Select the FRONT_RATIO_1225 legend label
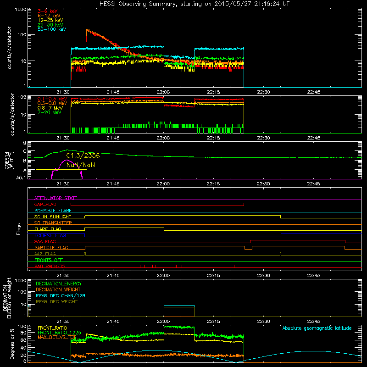The height and width of the screenshot is (367, 367). pos(59,333)
